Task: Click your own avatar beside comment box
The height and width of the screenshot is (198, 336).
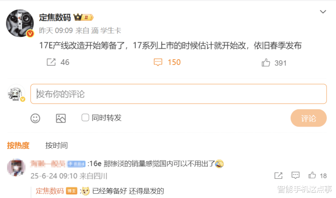Action: (x=16, y=93)
